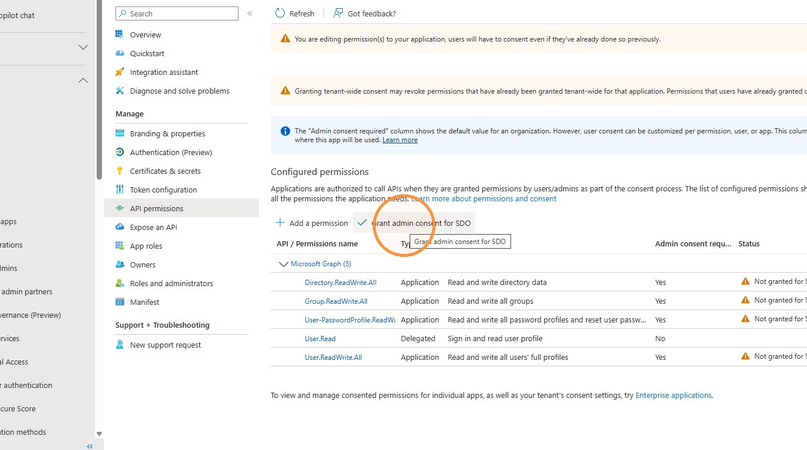
Task: Click the Refresh circular arrow icon
Action: click(x=280, y=13)
